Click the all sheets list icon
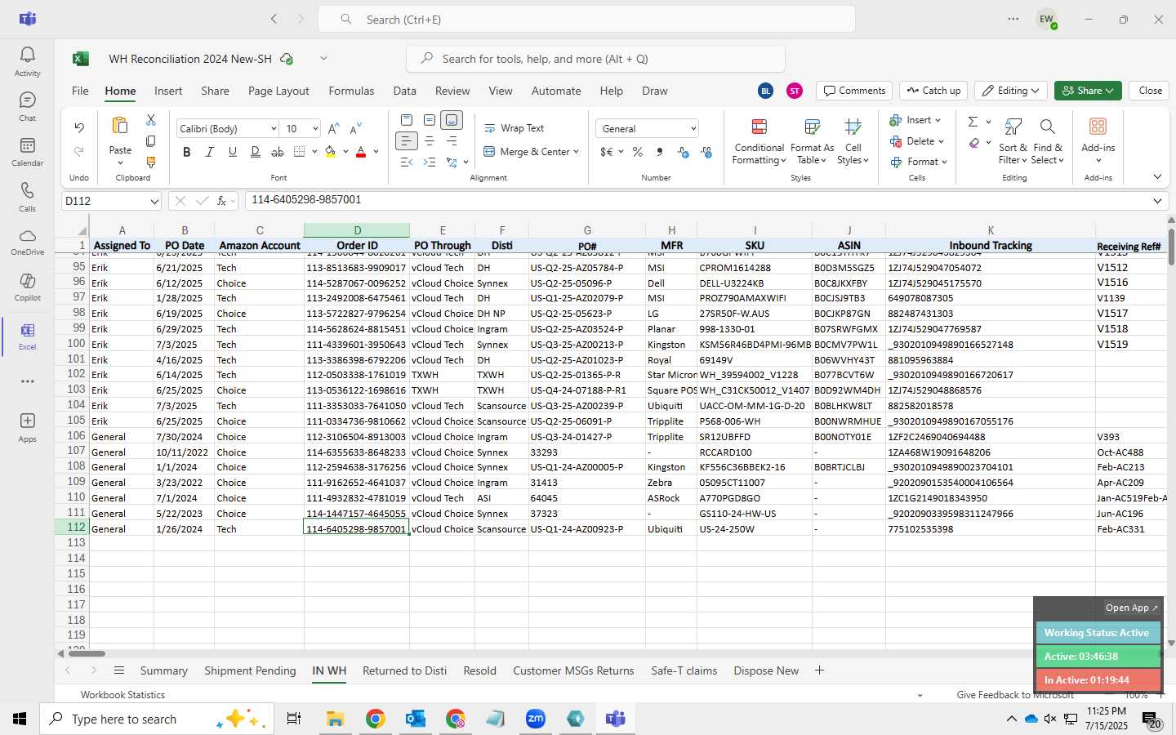This screenshot has width=1176, height=735. (119, 670)
